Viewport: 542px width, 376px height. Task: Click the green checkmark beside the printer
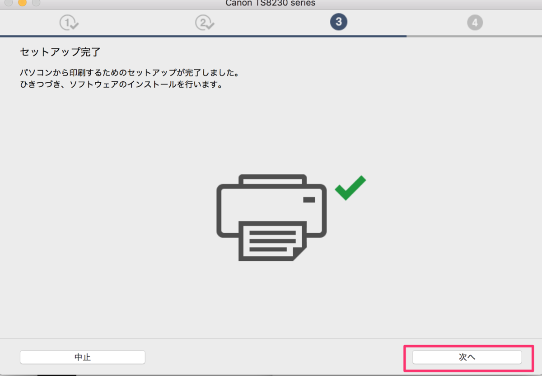pos(350,187)
